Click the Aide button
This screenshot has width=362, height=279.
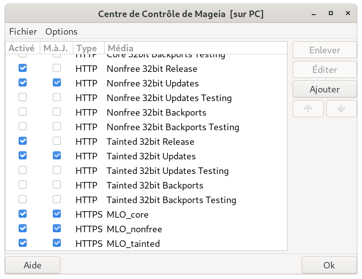pos(33,265)
